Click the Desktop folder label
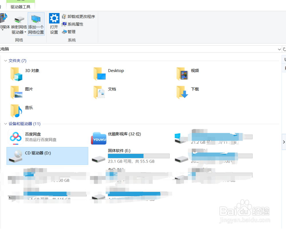 (116, 71)
